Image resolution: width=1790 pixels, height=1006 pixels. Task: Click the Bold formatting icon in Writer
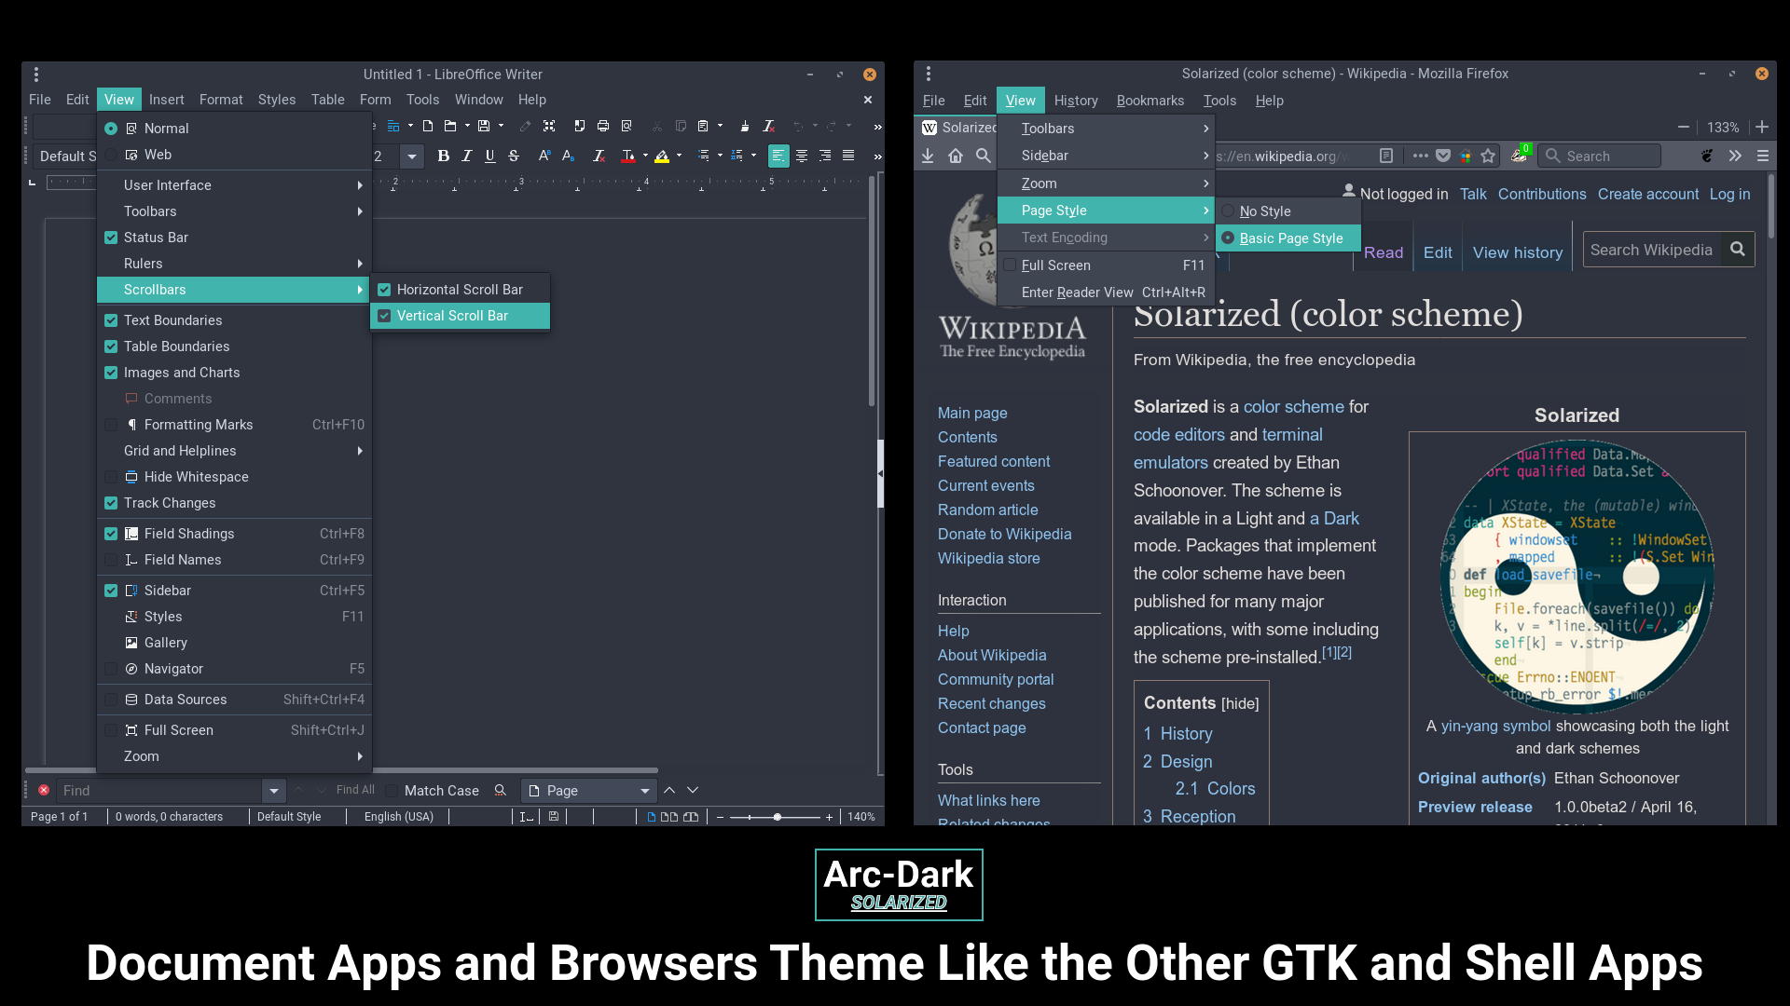tap(443, 156)
